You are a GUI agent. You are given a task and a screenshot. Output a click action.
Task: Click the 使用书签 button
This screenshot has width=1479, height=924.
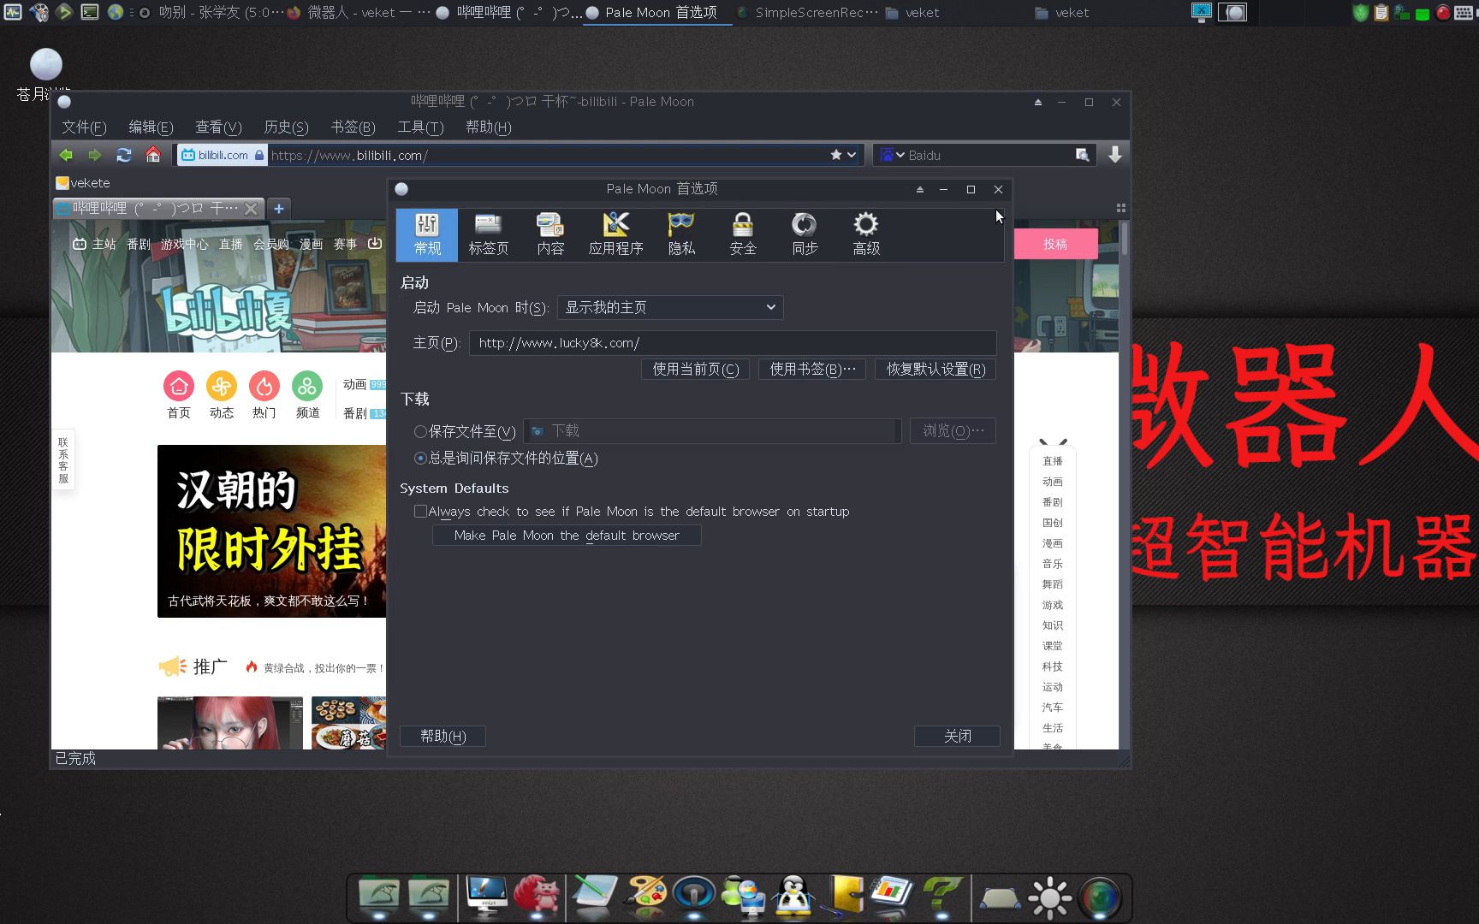[812, 369]
